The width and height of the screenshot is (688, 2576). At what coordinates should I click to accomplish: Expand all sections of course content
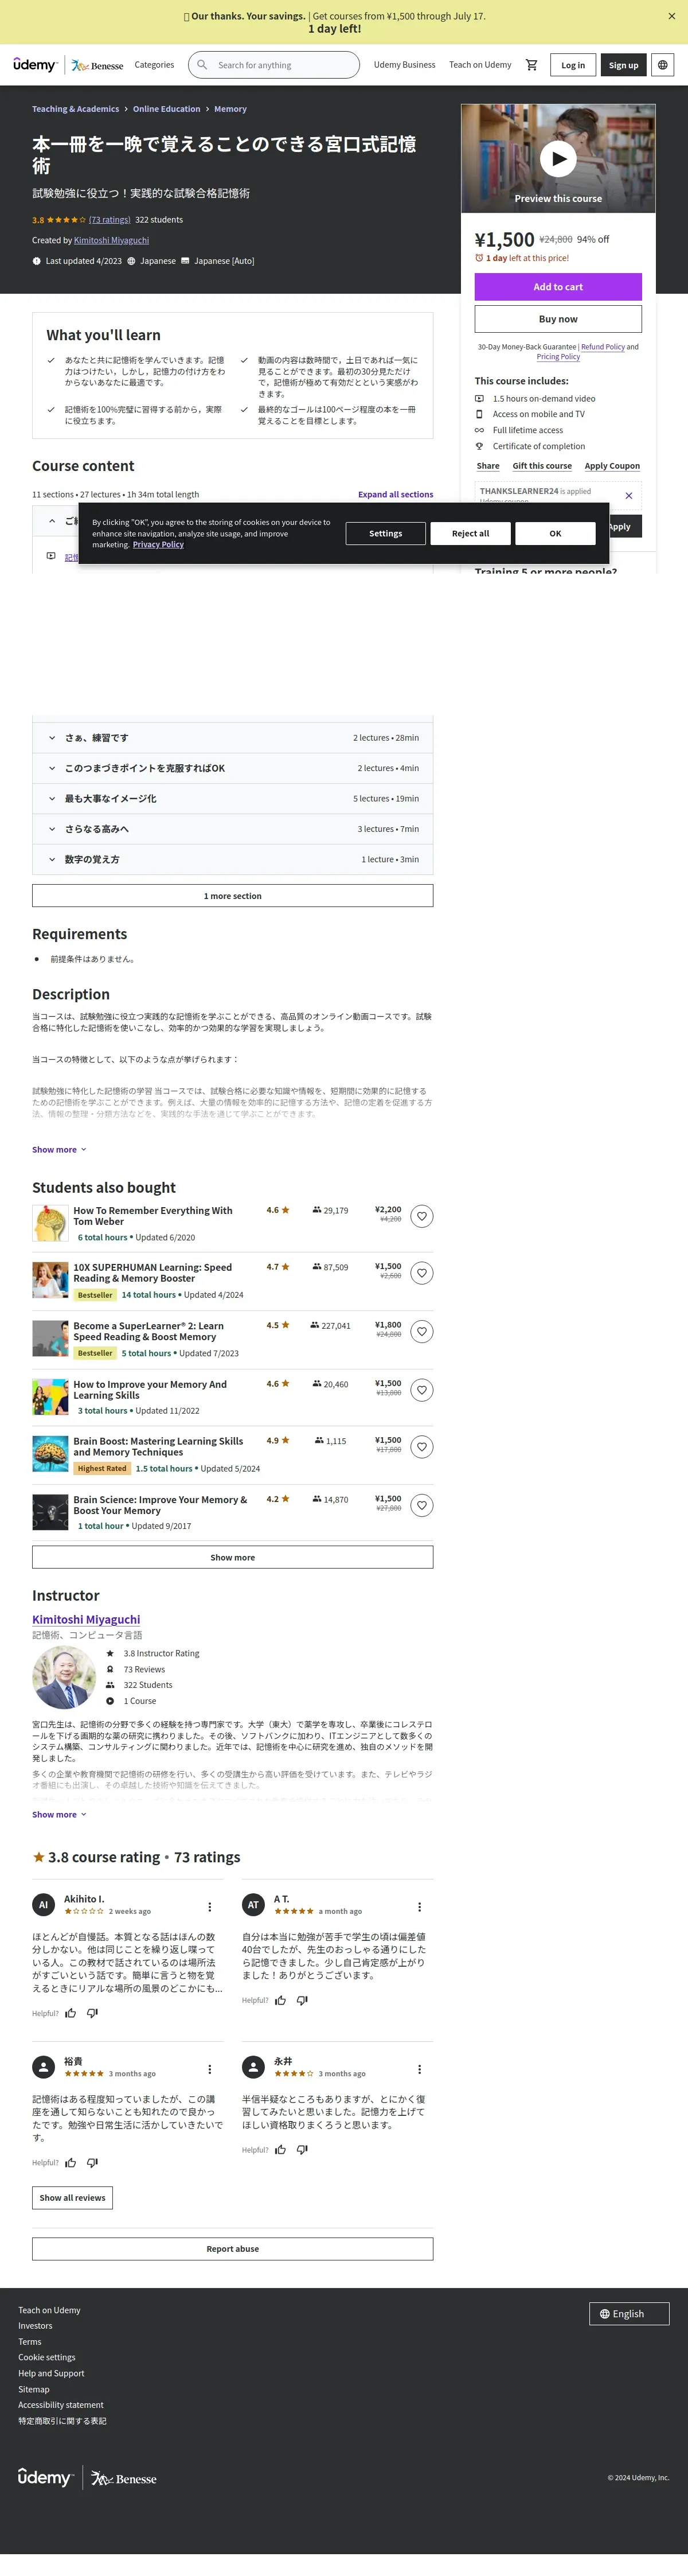pyautogui.click(x=395, y=494)
